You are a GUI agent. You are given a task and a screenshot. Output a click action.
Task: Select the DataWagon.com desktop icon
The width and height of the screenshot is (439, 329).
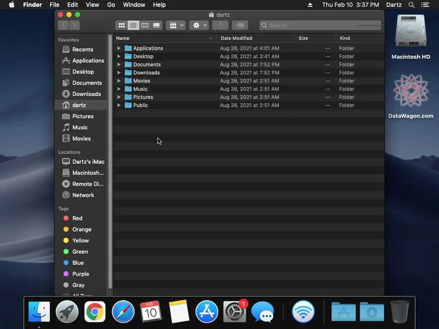[411, 96]
